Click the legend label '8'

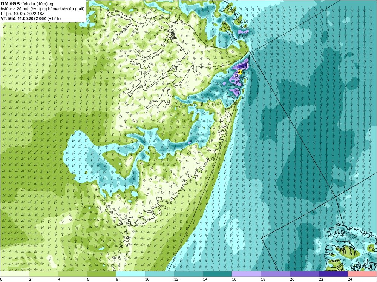tap(117, 279)
